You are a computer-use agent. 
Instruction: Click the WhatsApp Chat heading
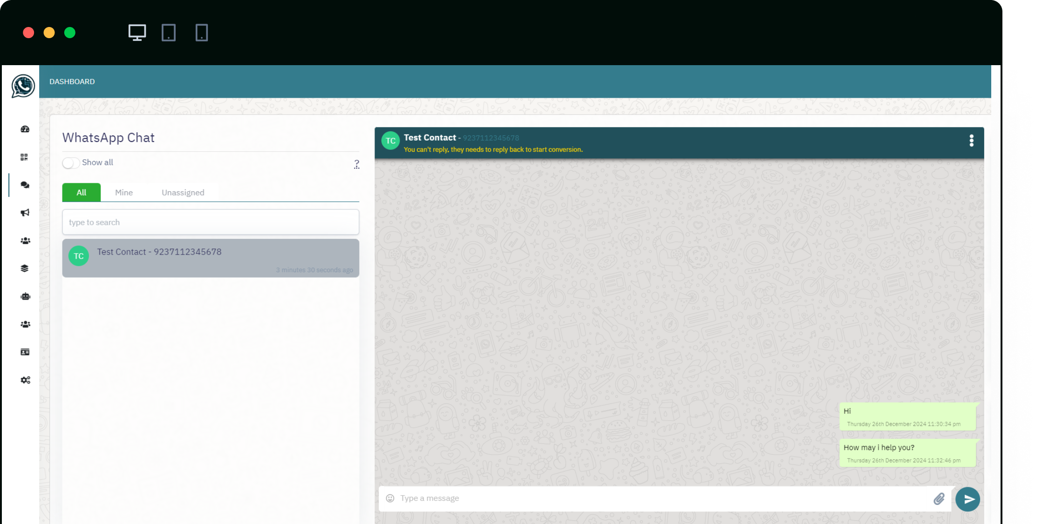[x=109, y=138]
